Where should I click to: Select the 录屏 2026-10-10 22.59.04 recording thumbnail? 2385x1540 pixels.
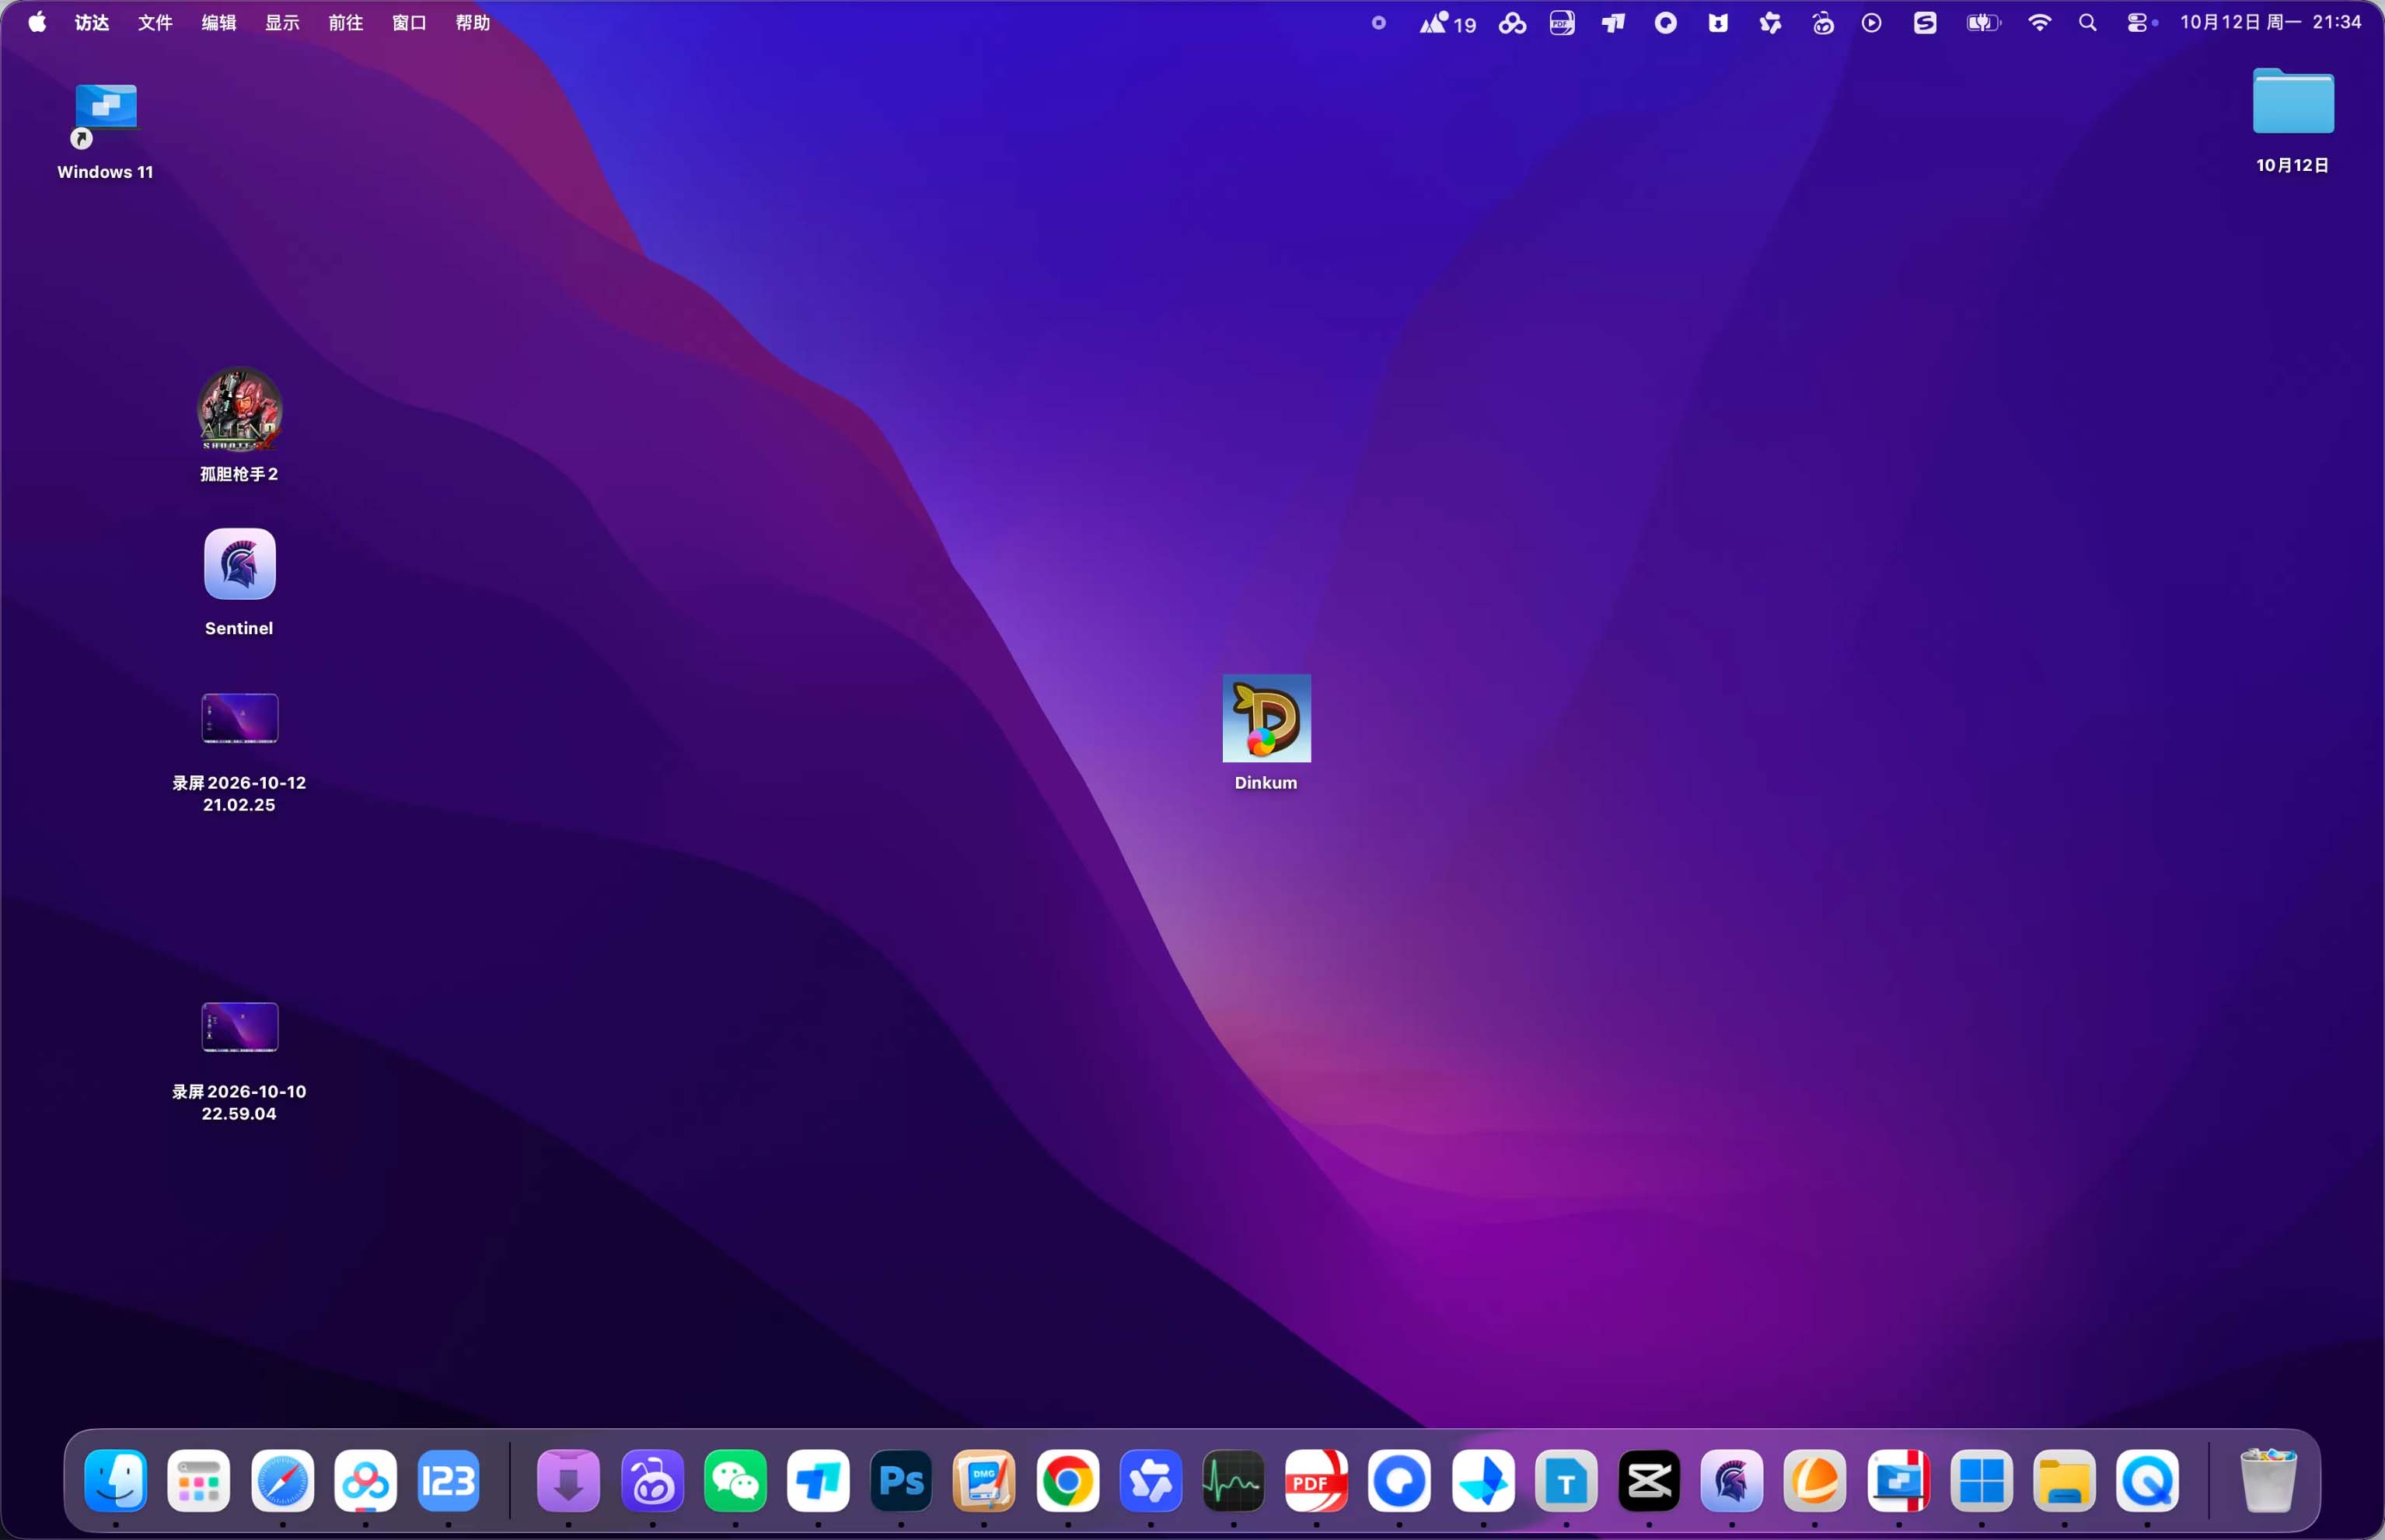pyautogui.click(x=239, y=1027)
